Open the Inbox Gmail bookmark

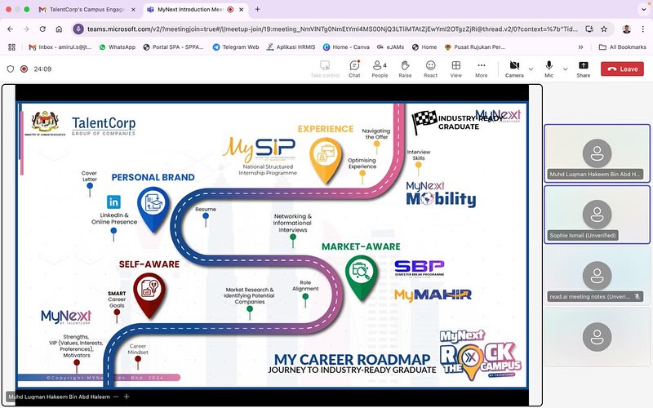pos(60,47)
